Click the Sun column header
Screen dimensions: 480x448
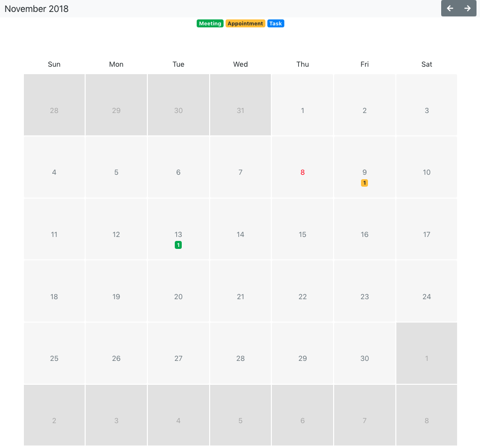coord(54,64)
